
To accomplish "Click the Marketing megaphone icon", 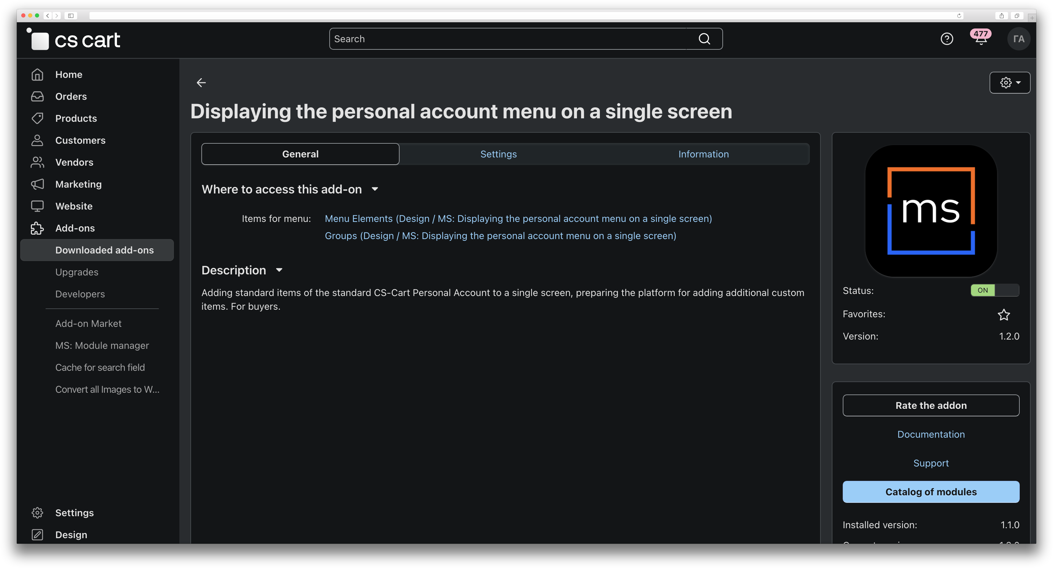I will coord(37,184).
